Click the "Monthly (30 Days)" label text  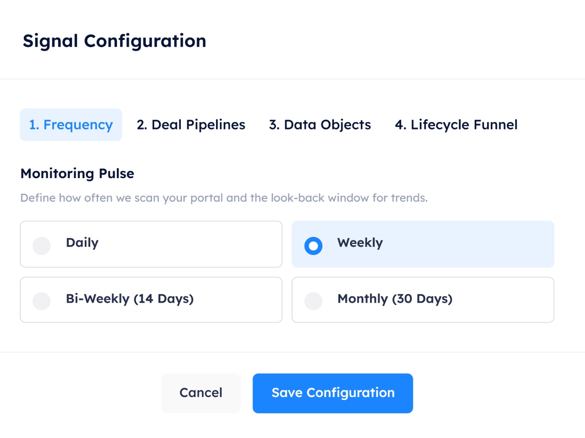point(395,298)
